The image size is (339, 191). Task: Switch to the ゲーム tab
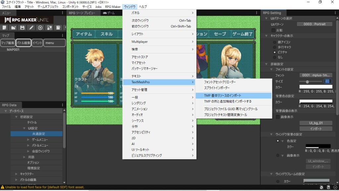(109, 13)
